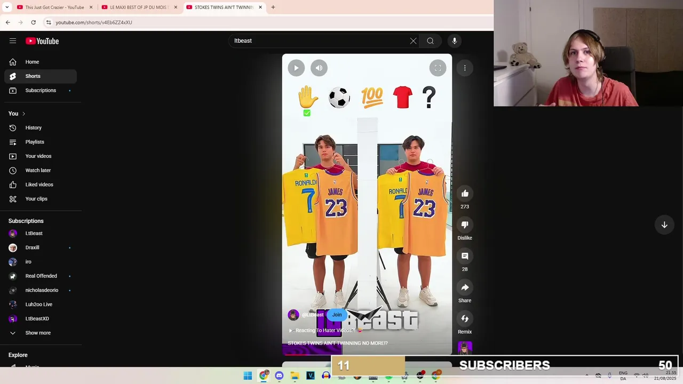Image resolution: width=683 pixels, height=384 pixels.
Task: Open the Reacting To Hater Videos link
Action: [x=325, y=330]
